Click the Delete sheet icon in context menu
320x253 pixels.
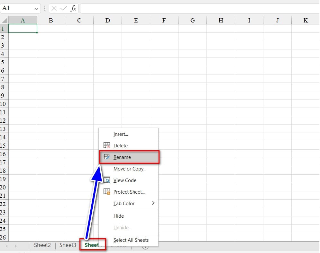tap(107, 145)
